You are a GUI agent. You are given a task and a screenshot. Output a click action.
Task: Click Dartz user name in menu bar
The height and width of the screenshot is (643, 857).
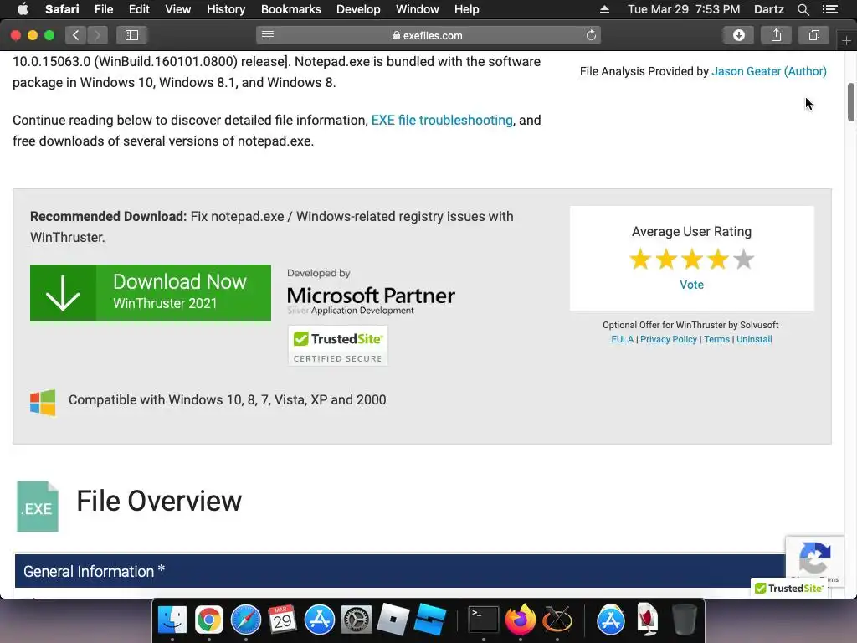768,9
